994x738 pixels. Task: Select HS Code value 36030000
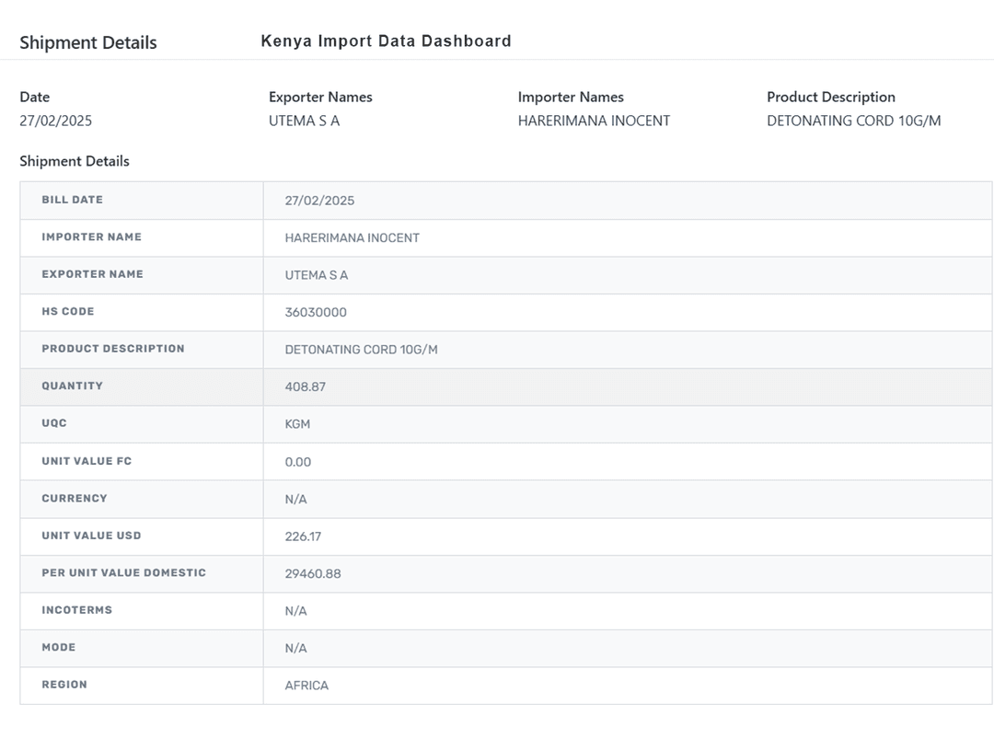click(316, 313)
